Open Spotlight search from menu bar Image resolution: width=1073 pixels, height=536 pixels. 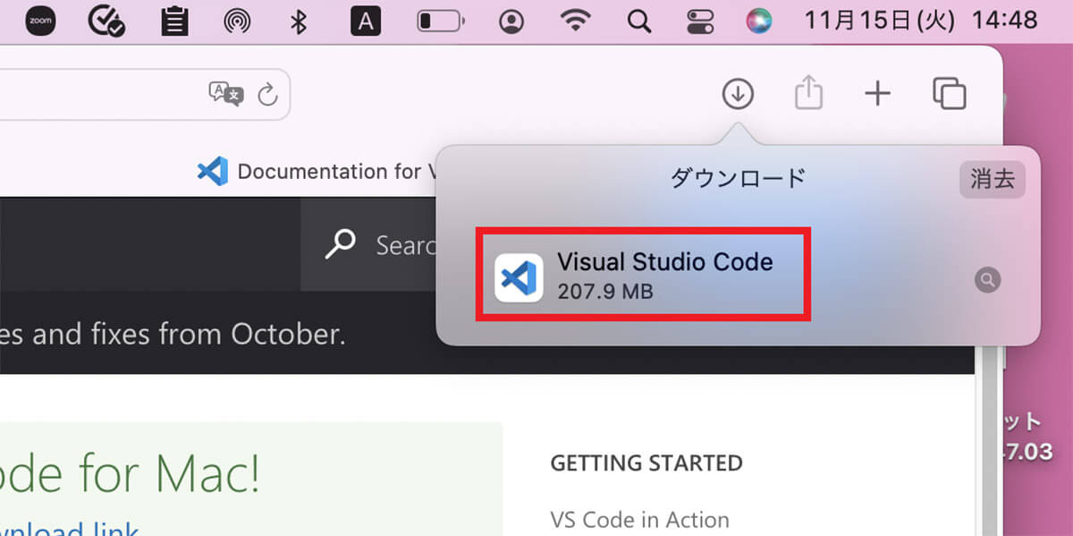point(638,21)
